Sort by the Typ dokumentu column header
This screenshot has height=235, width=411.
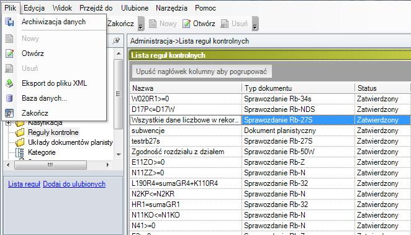(x=298, y=88)
